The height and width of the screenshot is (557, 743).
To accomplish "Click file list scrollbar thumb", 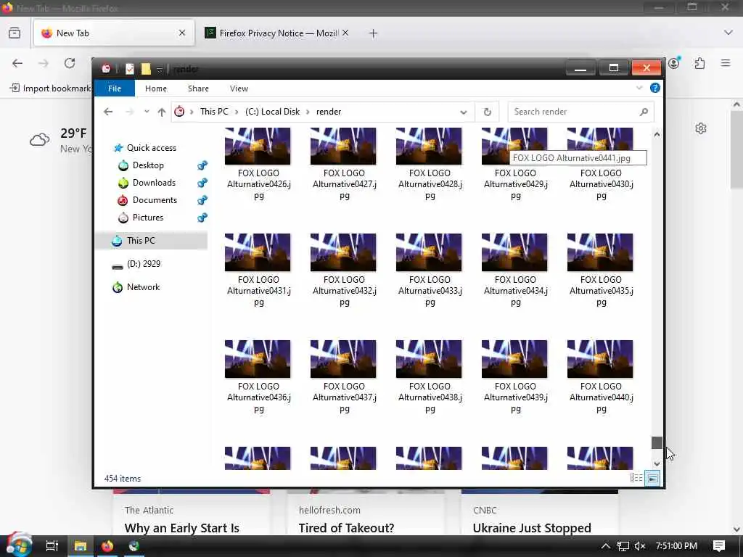I will (657, 442).
